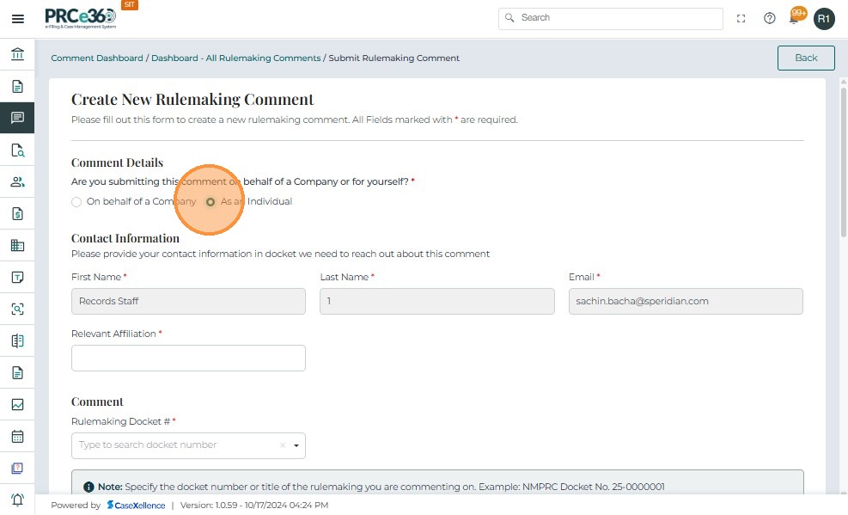Select 'As an Individual' radio button
This screenshot has width=848, height=515.
tap(210, 202)
